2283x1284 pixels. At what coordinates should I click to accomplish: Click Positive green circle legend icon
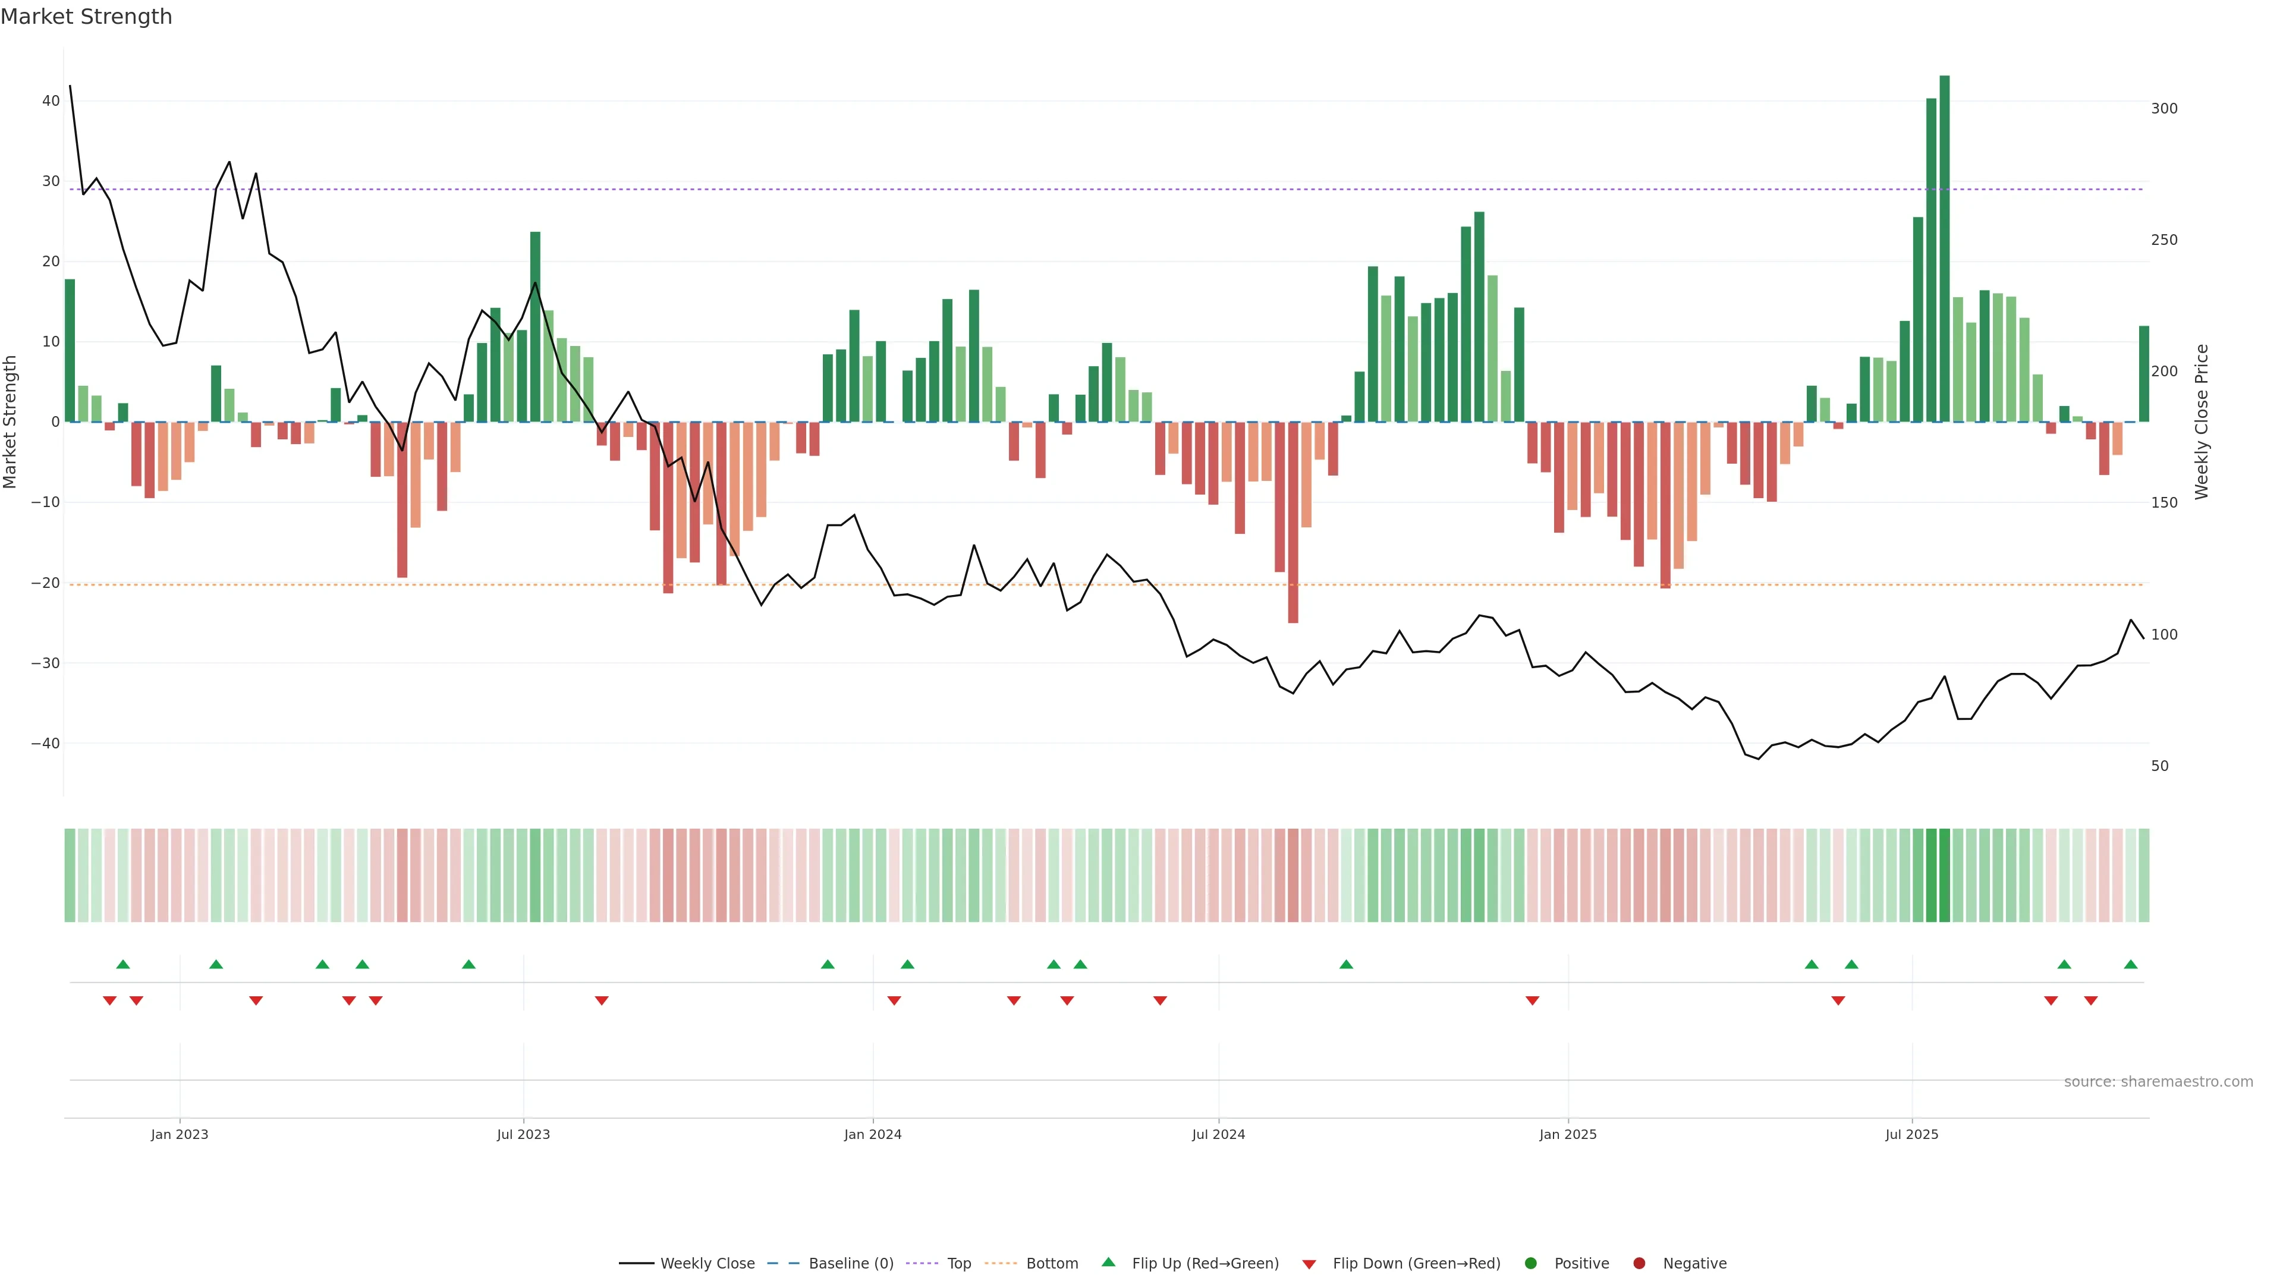pyautogui.click(x=1530, y=1264)
